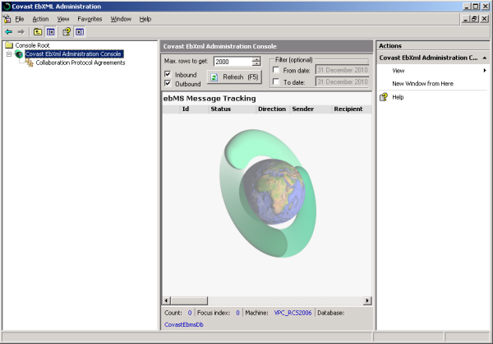Viewport: 493px width, 344px height.
Task: Click the ebMS Message Tracking heading
Action: click(x=210, y=99)
